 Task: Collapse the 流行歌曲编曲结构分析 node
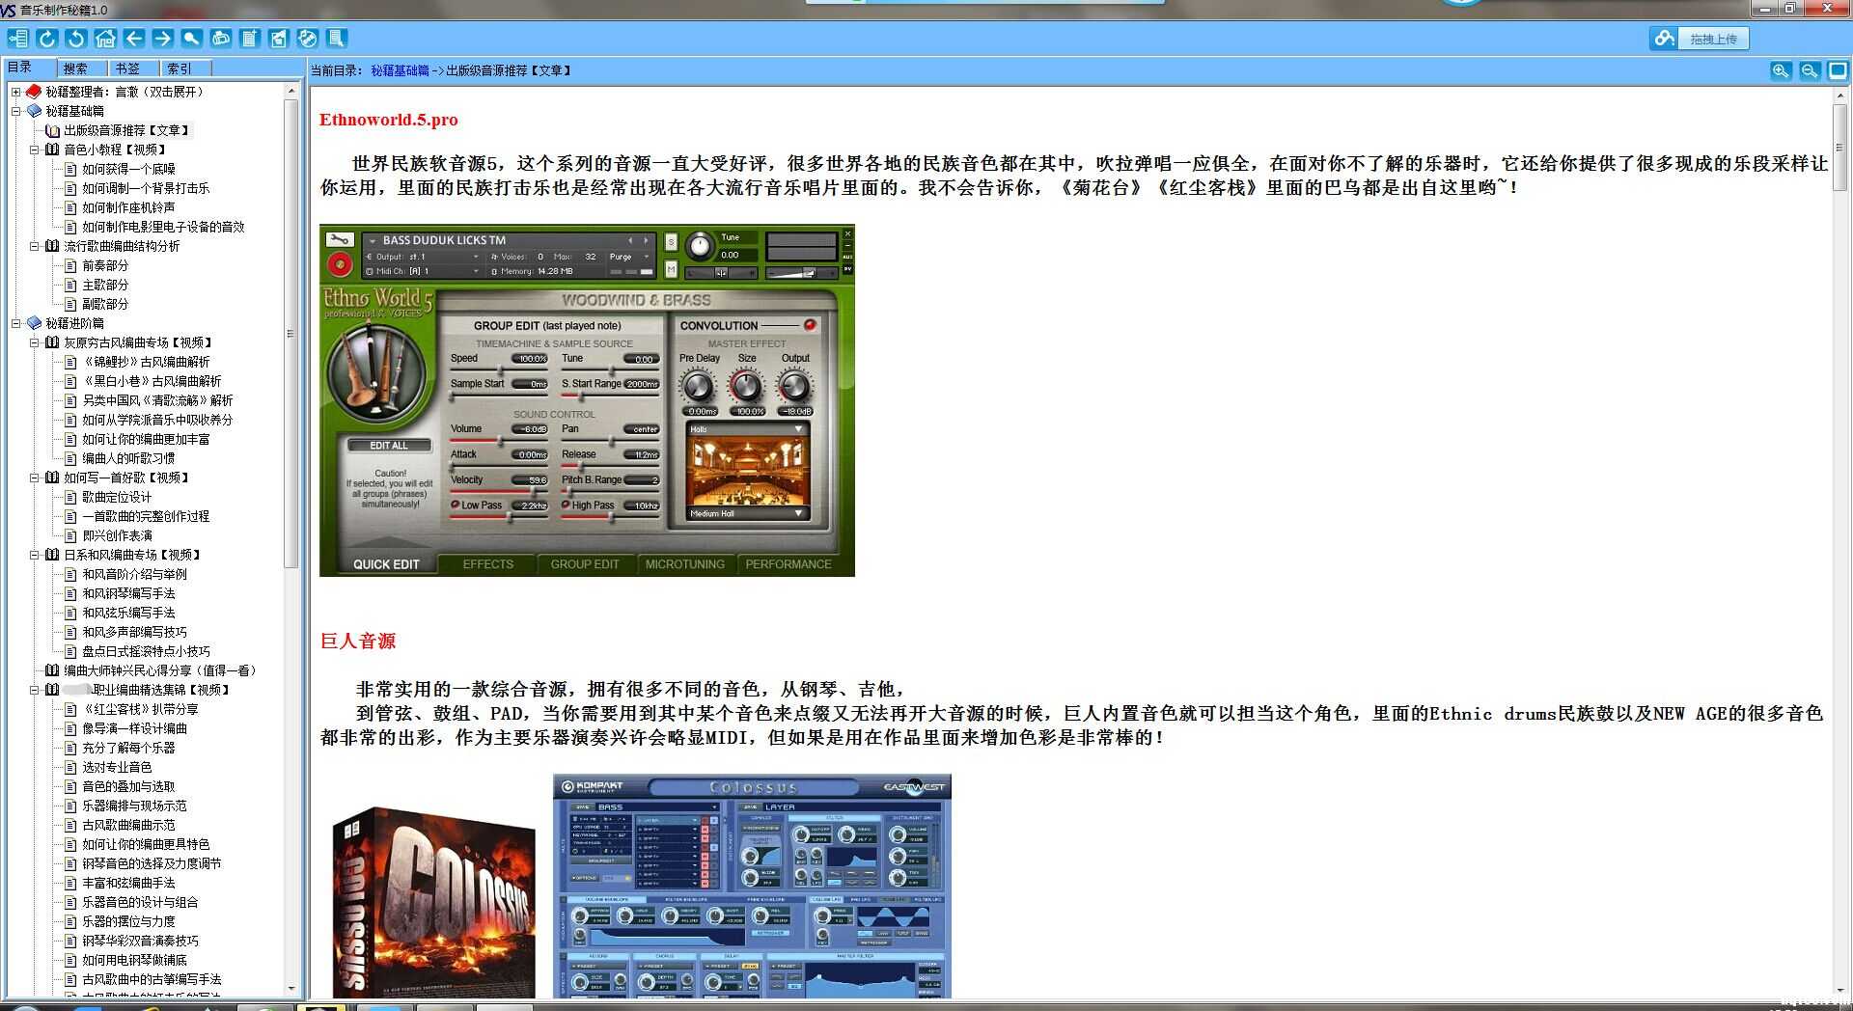(34, 246)
